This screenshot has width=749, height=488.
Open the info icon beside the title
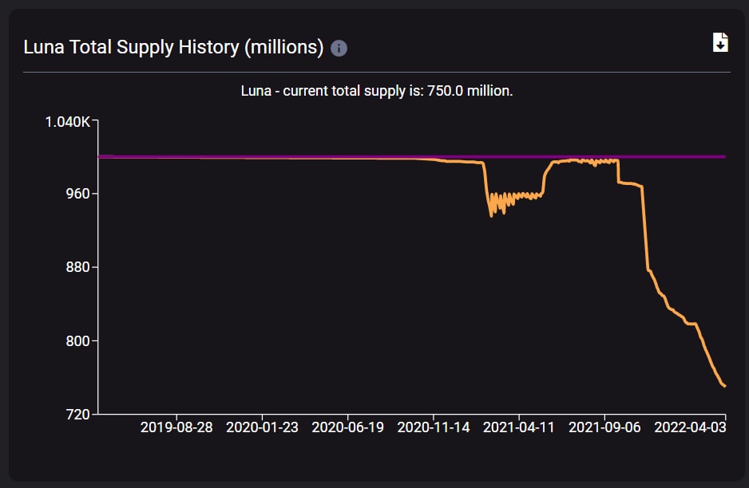click(339, 48)
